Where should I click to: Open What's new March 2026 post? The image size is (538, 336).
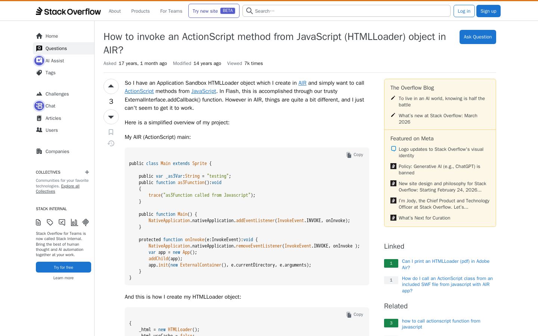point(438,119)
